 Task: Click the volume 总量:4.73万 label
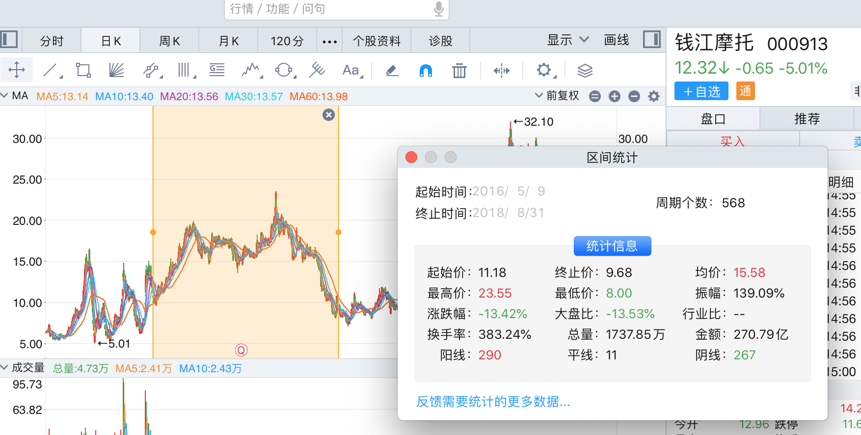coord(81,368)
